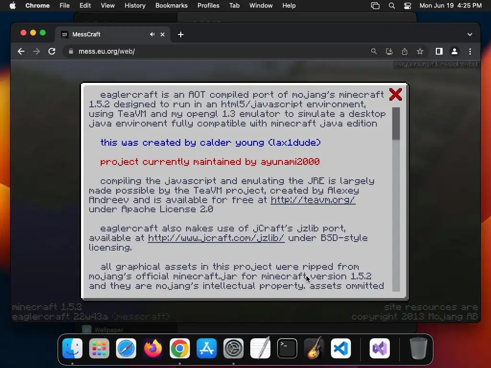Open the Edit menu

coord(85,6)
